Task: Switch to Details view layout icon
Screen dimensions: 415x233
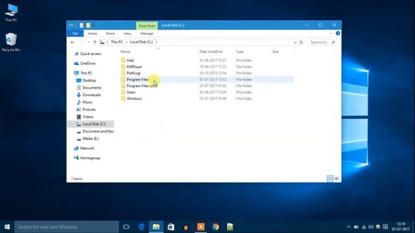Action: pyautogui.click(x=330, y=179)
